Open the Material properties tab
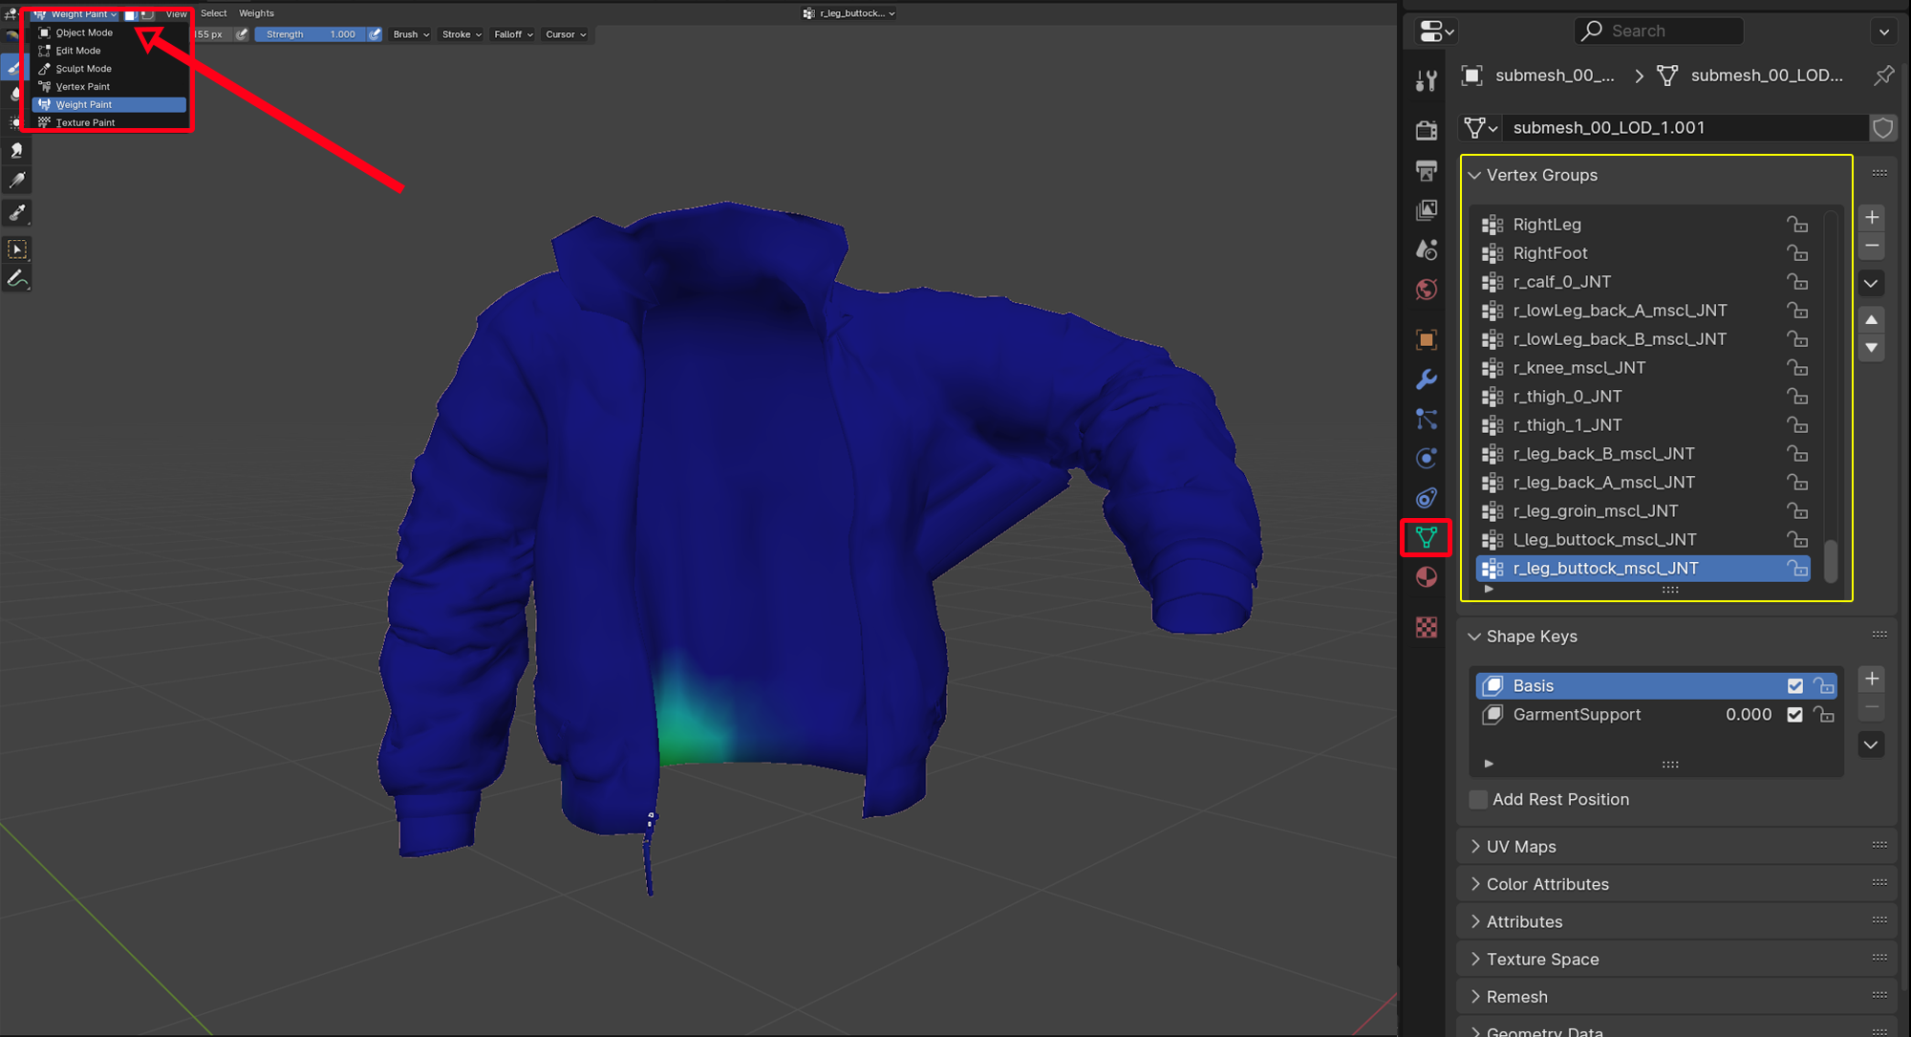The height and width of the screenshot is (1037, 1911). coord(1426,577)
